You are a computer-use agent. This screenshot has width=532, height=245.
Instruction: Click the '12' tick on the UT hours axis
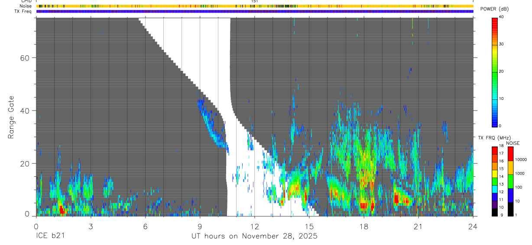255,226
